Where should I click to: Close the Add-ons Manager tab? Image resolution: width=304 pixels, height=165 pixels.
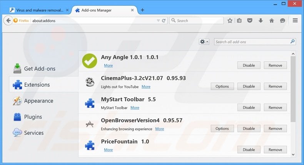132,10
